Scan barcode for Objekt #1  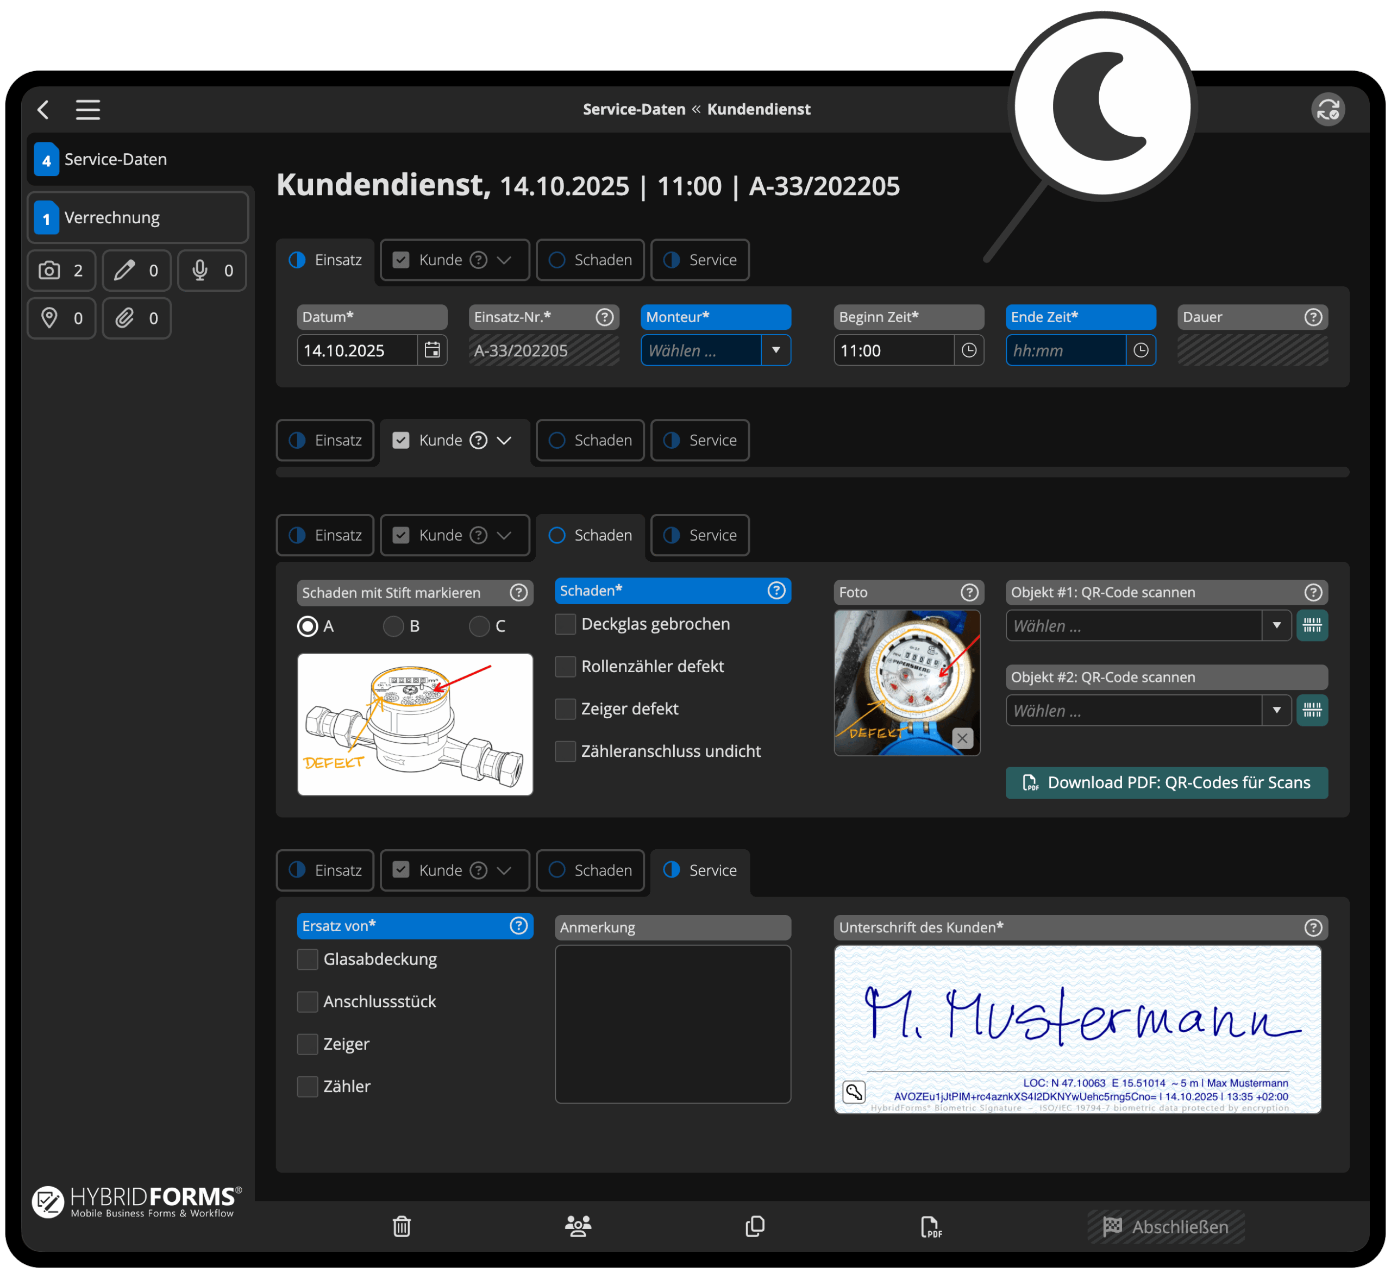1312,626
